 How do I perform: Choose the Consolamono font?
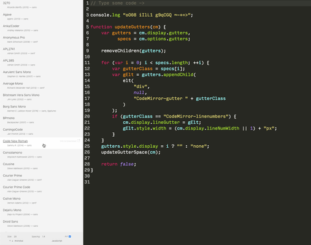[12, 152]
